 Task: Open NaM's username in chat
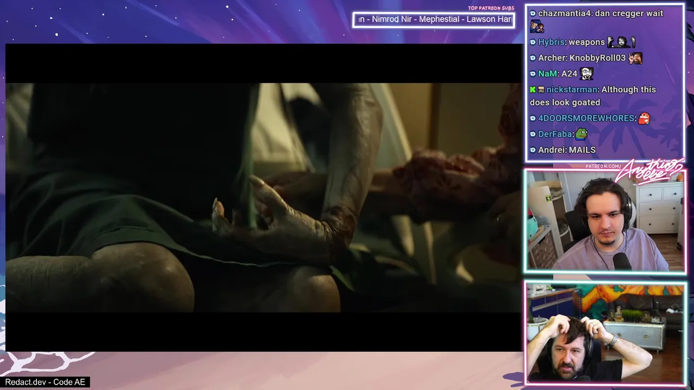point(548,74)
